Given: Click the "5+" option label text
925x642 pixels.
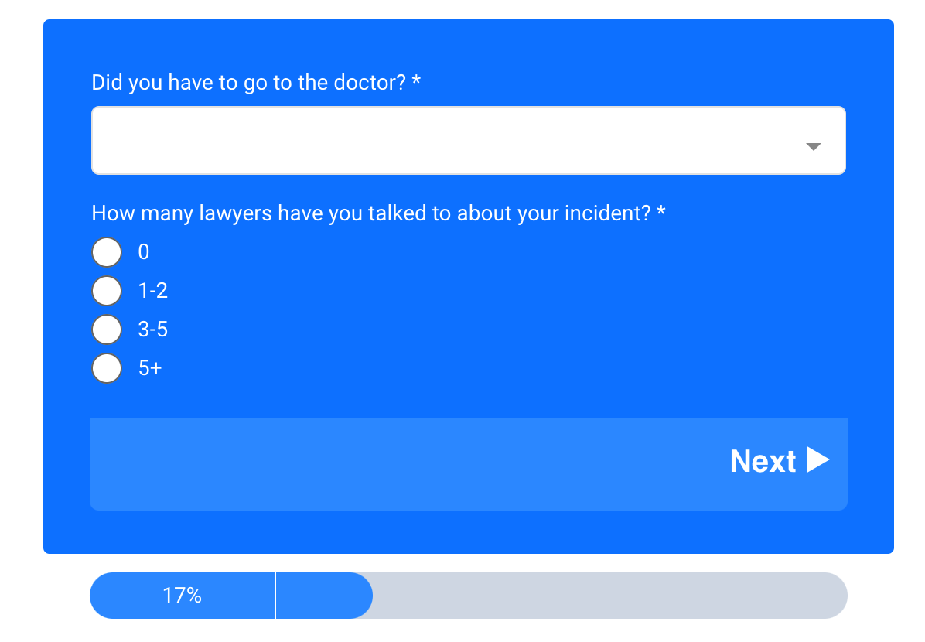Looking at the screenshot, I should click(x=150, y=368).
